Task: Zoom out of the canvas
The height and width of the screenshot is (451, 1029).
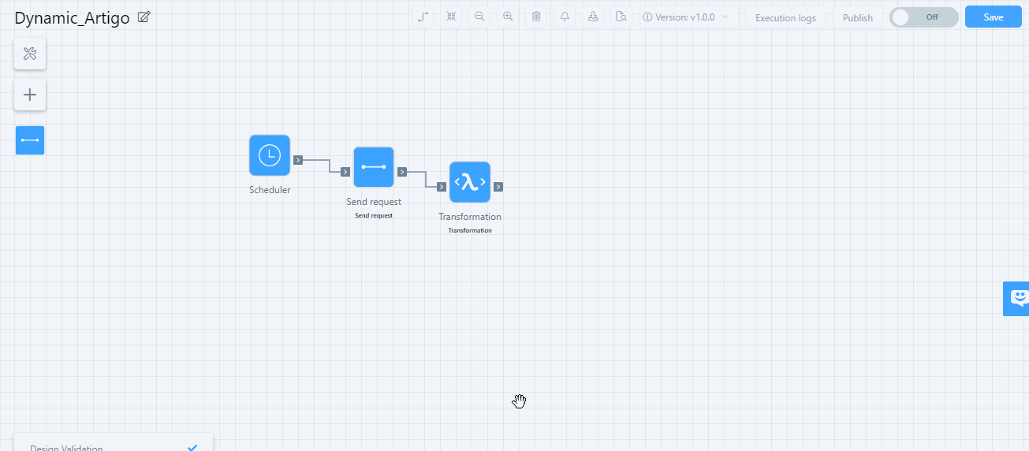Action: (479, 17)
